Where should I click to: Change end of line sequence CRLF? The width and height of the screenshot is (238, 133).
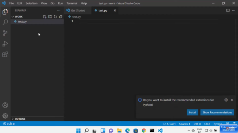tap(207, 124)
